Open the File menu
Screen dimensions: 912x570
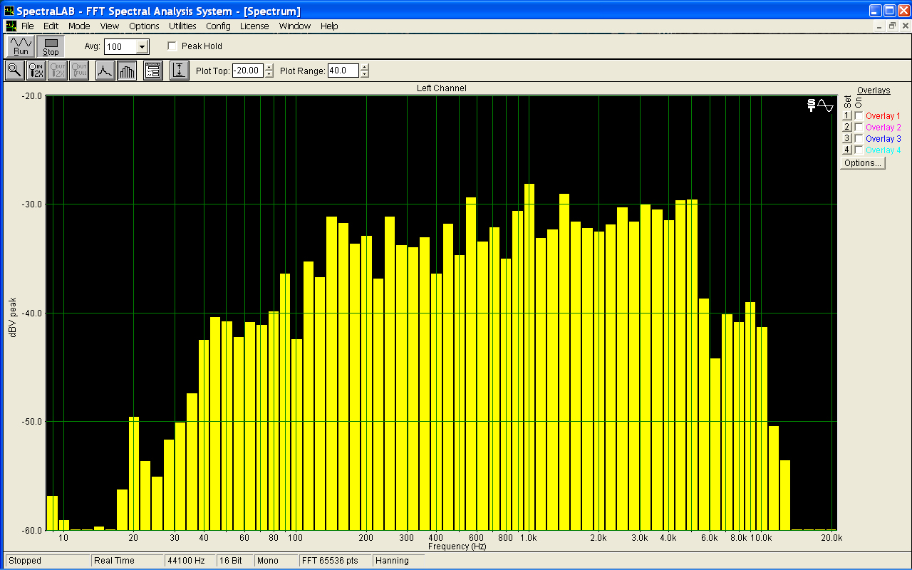point(27,26)
